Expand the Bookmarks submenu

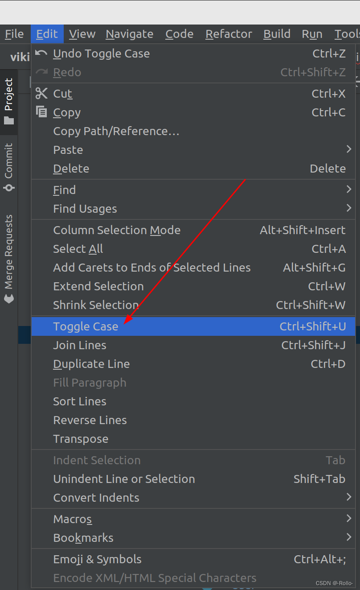pos(349,537)
